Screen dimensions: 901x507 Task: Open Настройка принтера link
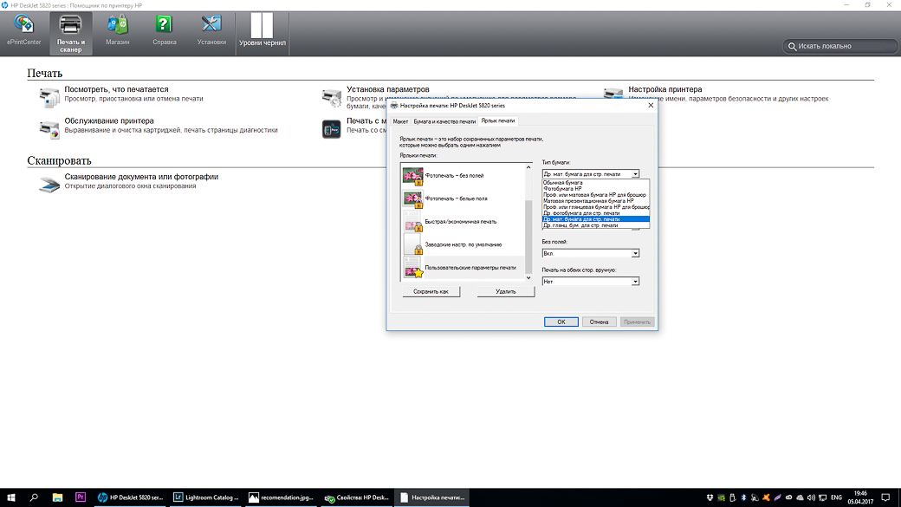664,89
